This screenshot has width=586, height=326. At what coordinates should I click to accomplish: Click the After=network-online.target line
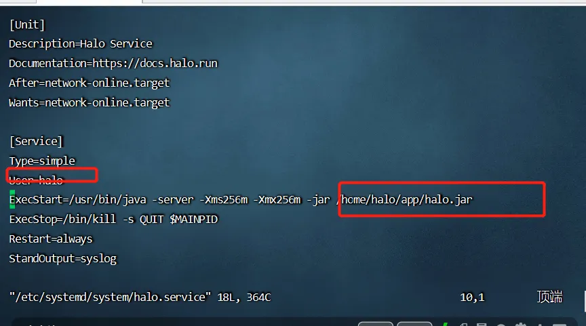click(90, 83)
